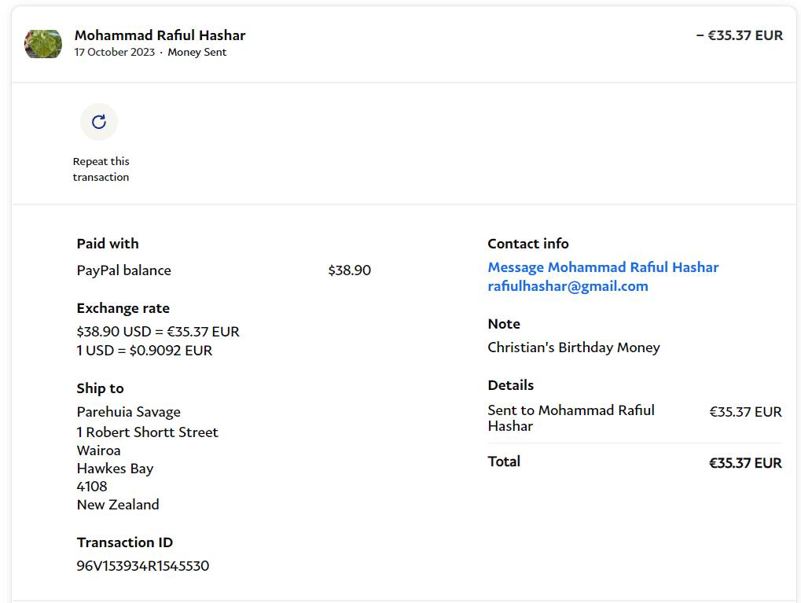Click the 'Sent to Mohammad Rafiul Hashar' details line
Viewport: 801px width, 603px height.
pyautogui.click(x=571, y=418)
